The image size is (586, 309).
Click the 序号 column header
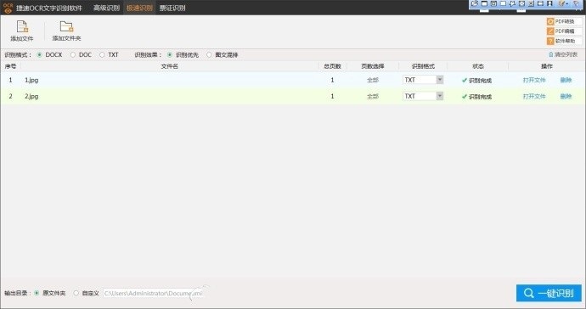(x=10, y=66)
